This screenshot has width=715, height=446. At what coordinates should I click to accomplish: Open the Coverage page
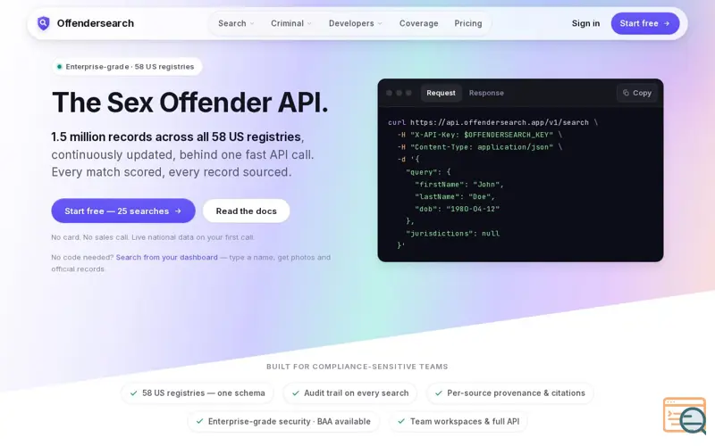pyautogui.click(x=418, y=23)
